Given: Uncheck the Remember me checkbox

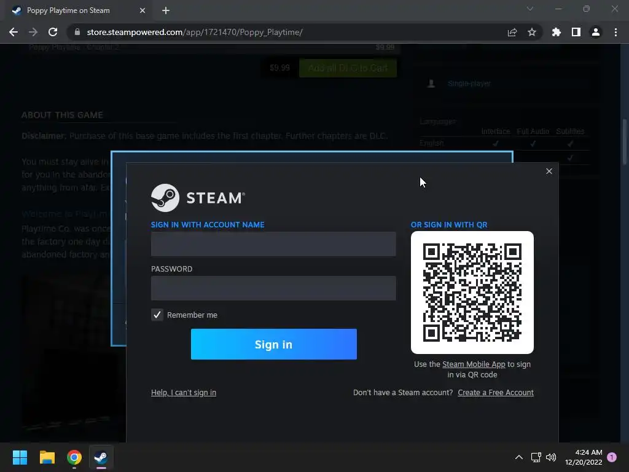Looking at the screenshot, I should (157, 315).
